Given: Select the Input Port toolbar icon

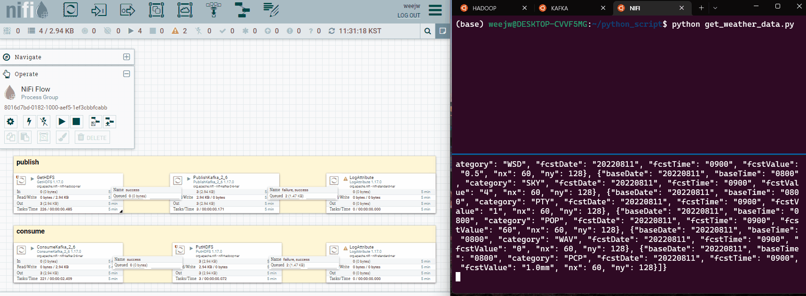Looking at the screenshot, I should 99,10.
